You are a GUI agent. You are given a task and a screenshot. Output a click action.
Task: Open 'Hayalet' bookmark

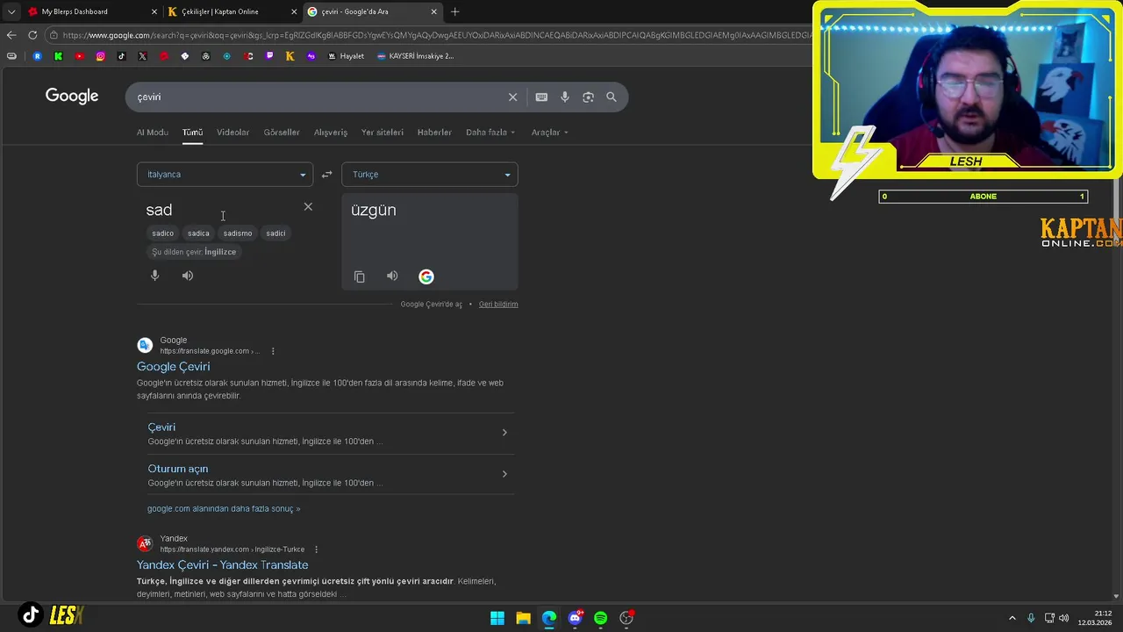pyautogui.click(x=346, y=56)
